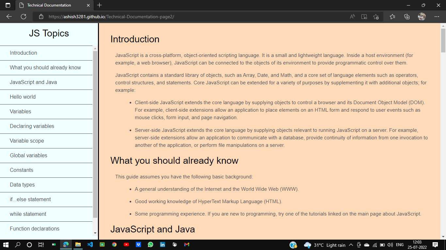Navigate back to the previous page
Screen dimensions: 446x250
[x=9, y=16]
